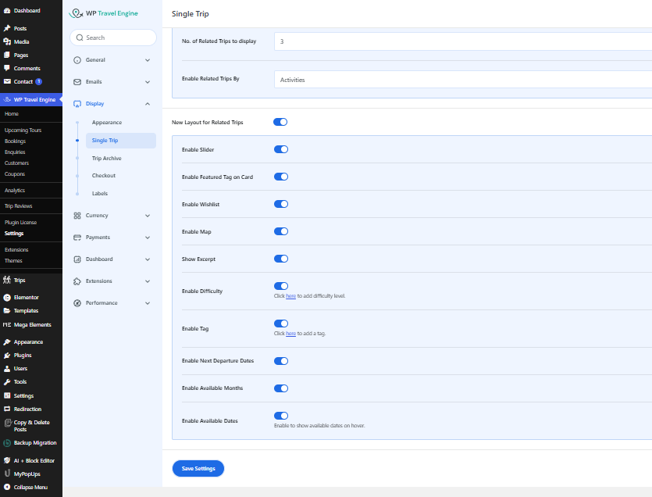Open Enable Related Trips By dropdown
Viewport: 652px width, 497px height.
[x=462, y=80]
